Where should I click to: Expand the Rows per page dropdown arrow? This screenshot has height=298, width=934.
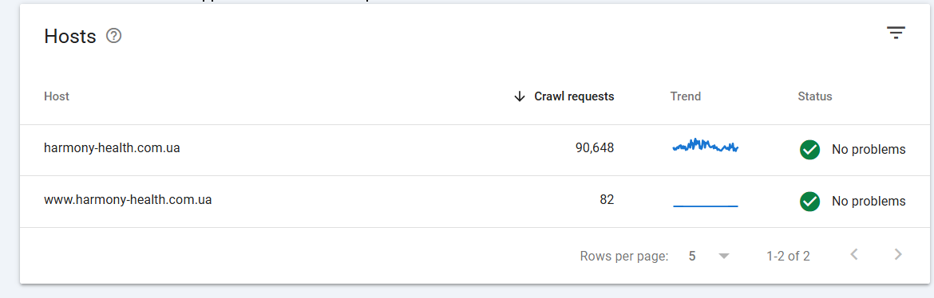[724, 257]
